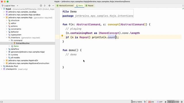This screenshot has height=103, width=184.
Task: Hide the Logical View tool window
Action: pyautogui.click(x=53, y=6)
